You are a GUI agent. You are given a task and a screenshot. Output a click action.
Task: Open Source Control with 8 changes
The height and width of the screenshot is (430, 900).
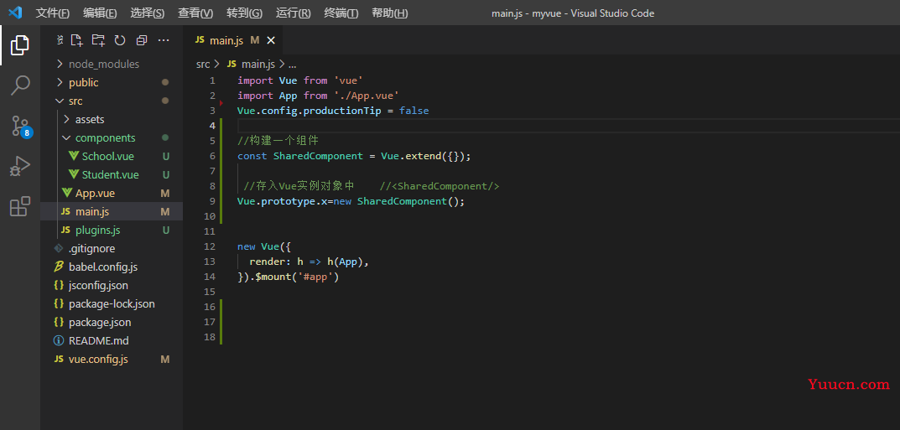tap(21, 126)
